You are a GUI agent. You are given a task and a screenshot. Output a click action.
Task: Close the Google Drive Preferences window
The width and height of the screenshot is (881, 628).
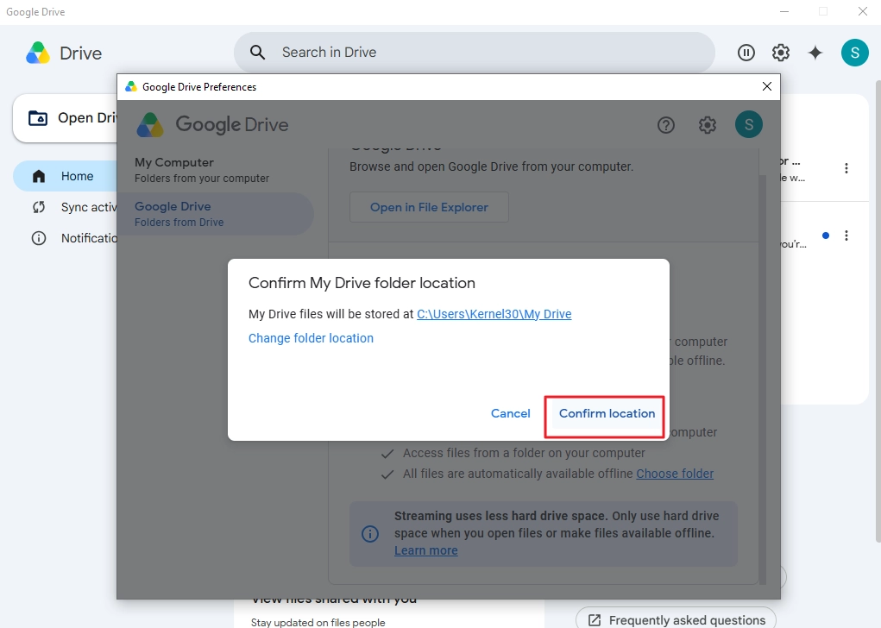click(767, 86)
